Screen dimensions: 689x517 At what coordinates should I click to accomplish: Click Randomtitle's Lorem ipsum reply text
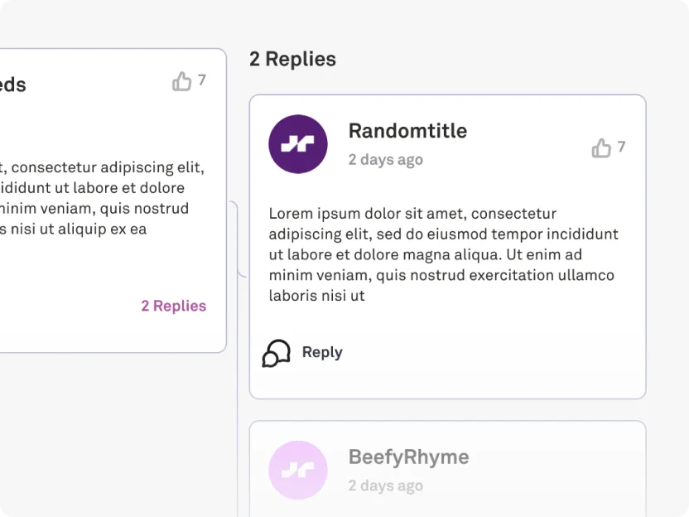[444, 254]
